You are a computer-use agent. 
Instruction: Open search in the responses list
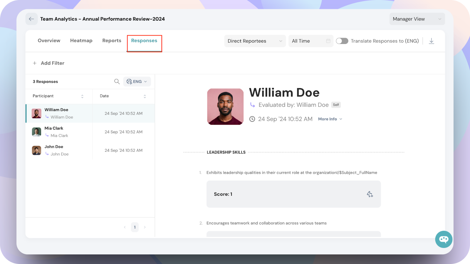pos(117,82)
